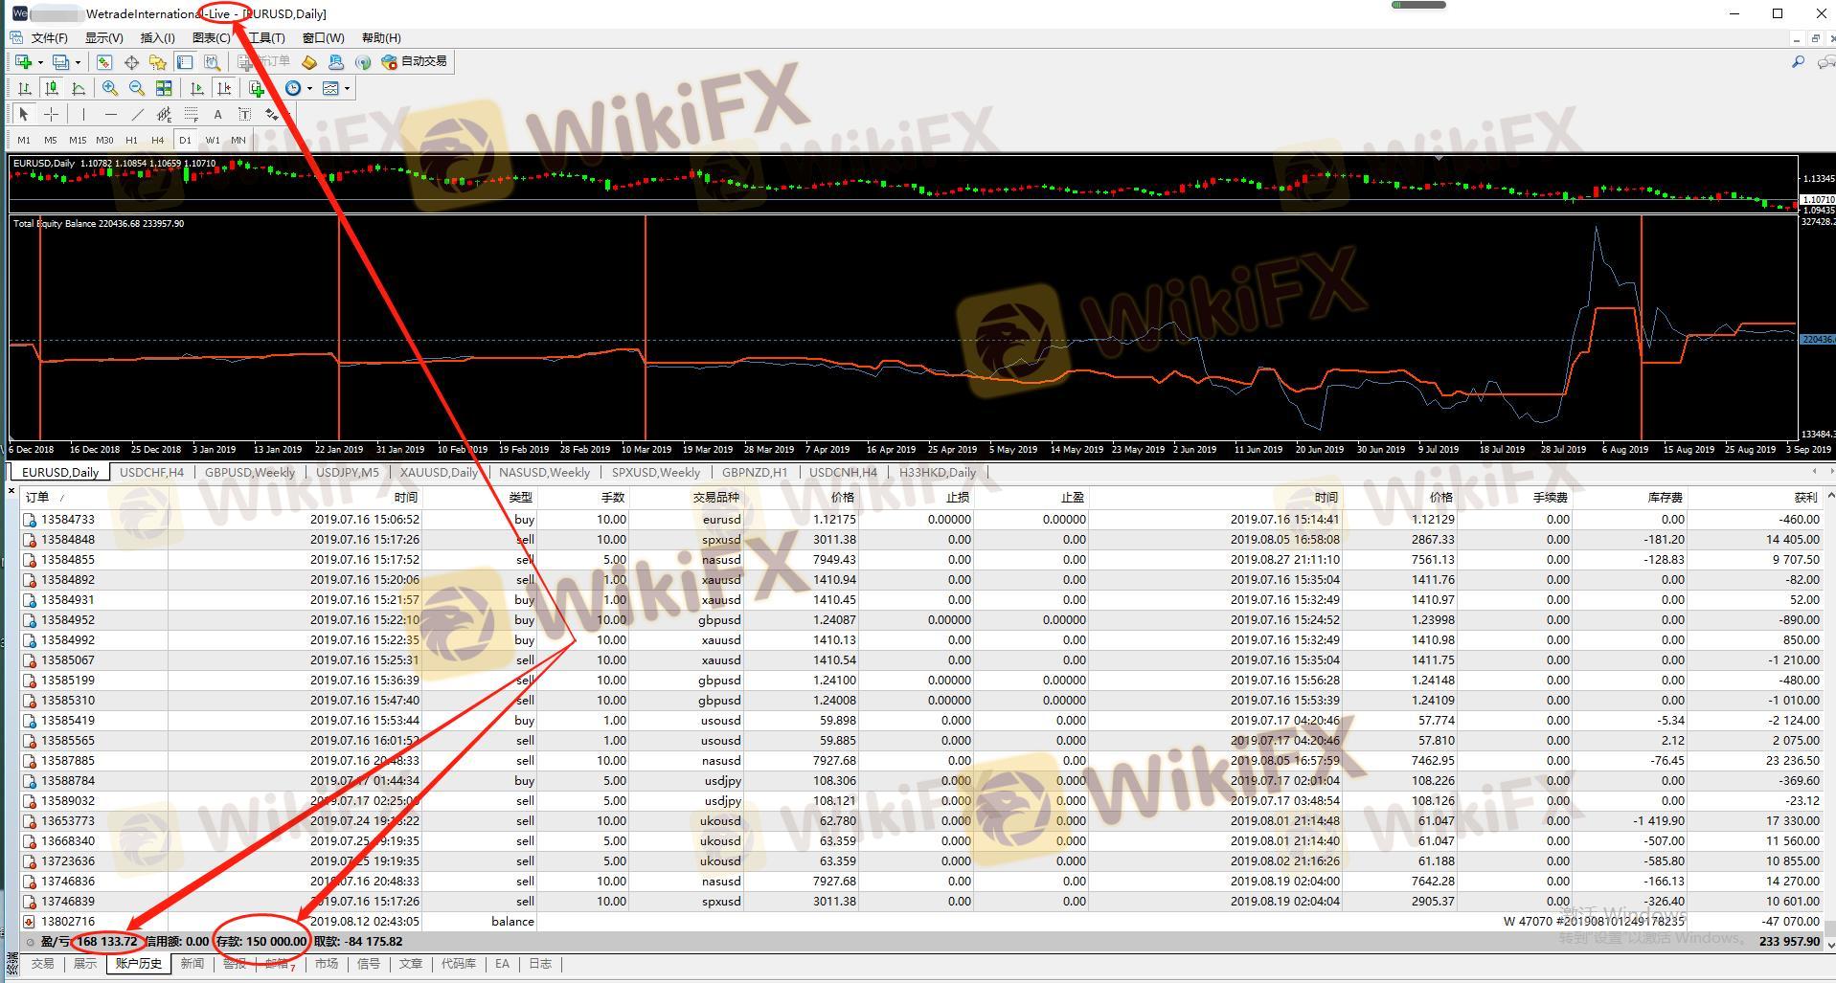Select the vertical line drawing tool

click(x=83, y=114)
